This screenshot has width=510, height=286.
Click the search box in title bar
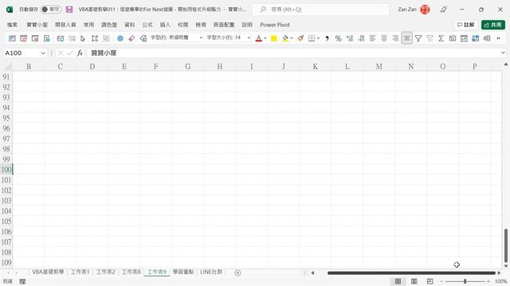click(320, 10)
